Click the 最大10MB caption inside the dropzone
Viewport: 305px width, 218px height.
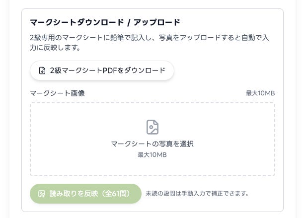click(x=152, y=155)
